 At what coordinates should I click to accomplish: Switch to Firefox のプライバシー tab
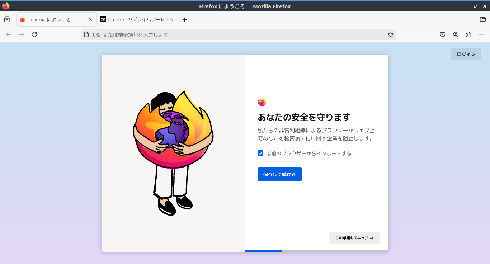pyautogui.click(x=137, y=20)
